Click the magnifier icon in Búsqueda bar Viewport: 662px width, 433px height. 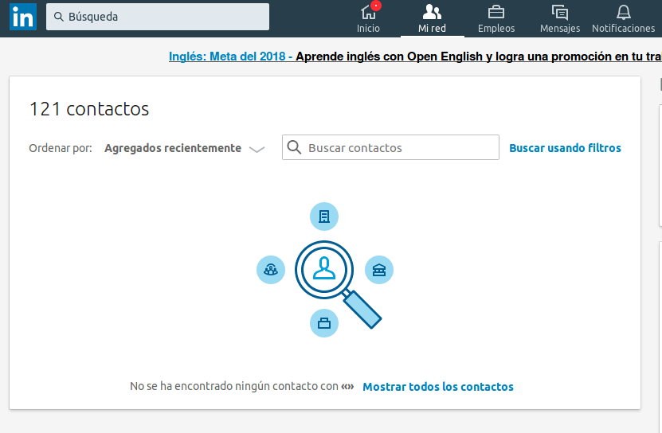[x=59, y=17]
